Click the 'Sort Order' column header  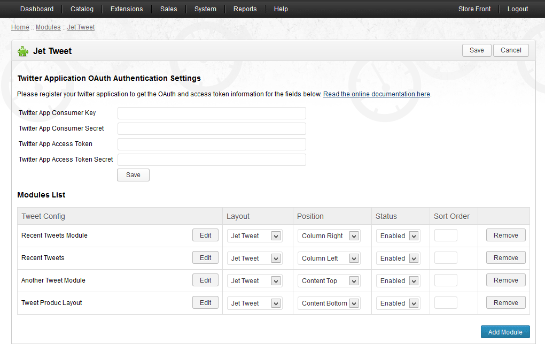pos(451,216)
